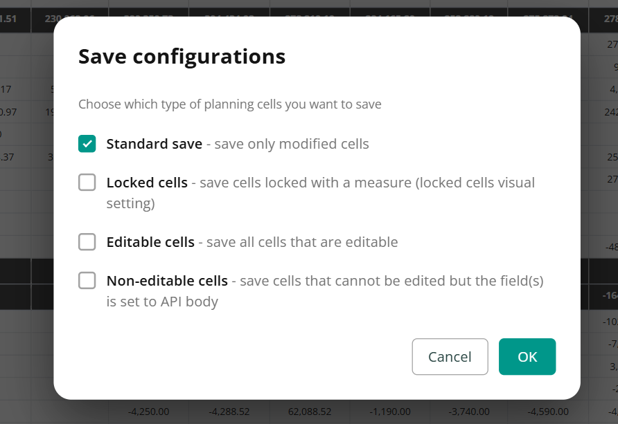The height and width of the screenshot is (424, 618).
Task: Select background cell showing -3,740.00
Action: (469, 412)
